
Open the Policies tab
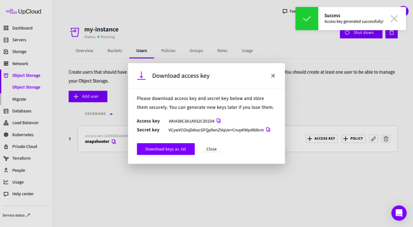pos(168,51)
